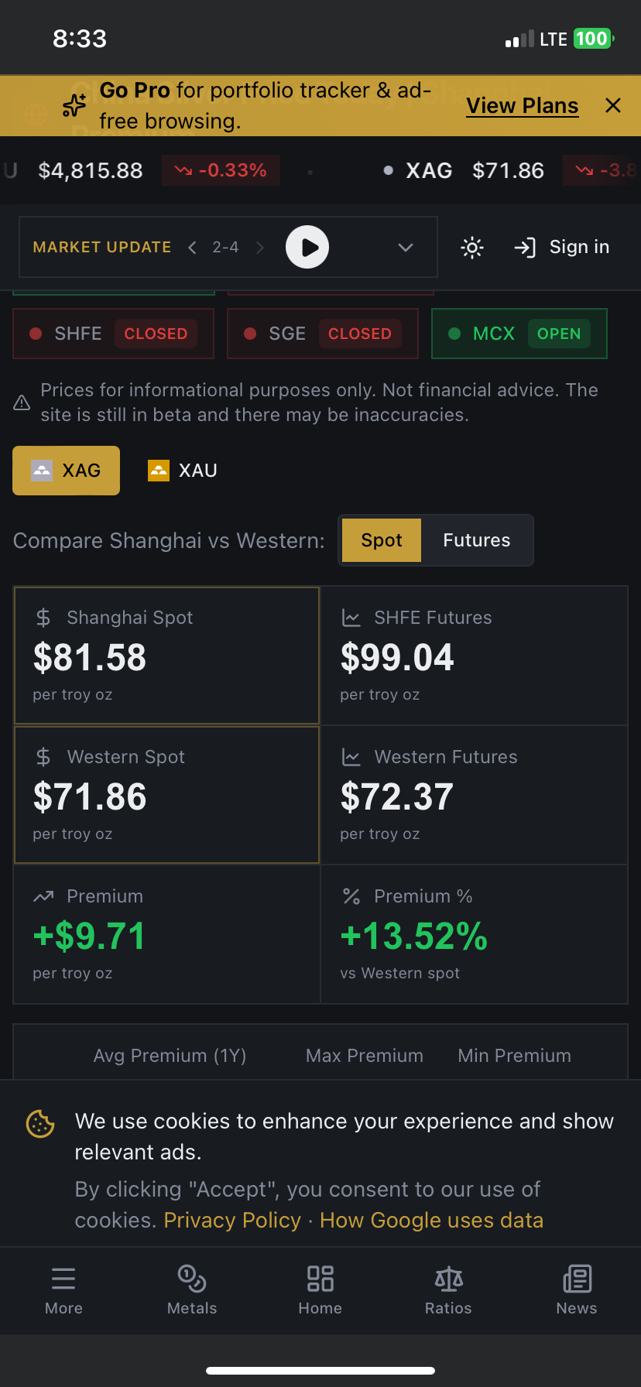
Task: Go to next market update
Action: (x=260, y=248)
